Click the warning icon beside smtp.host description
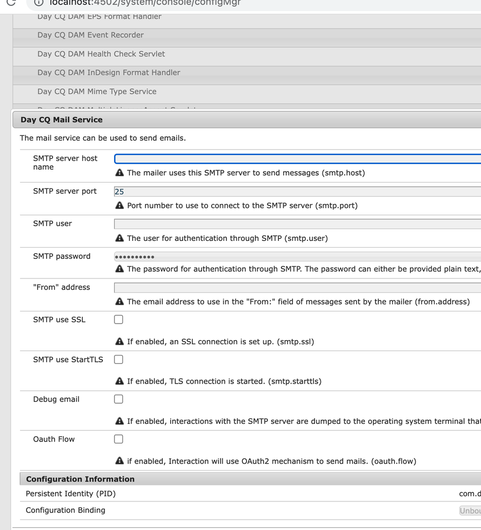The height and width of the screenshot is (530, 481). coord(119,172)
